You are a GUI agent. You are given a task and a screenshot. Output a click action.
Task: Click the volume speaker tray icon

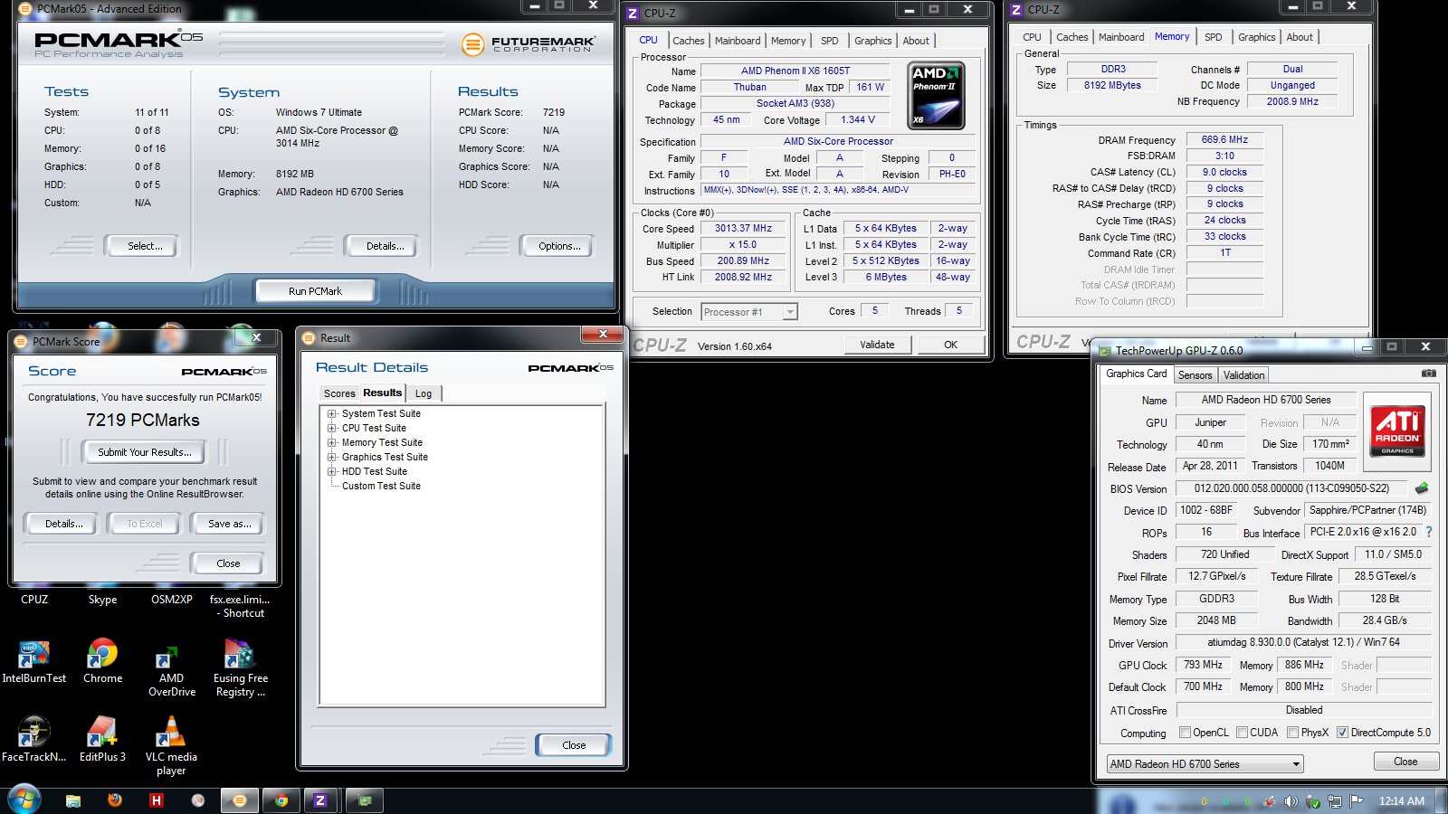pos(1291,801)
